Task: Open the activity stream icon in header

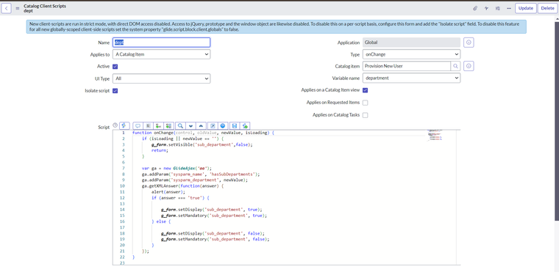Action: pos(486,8)
